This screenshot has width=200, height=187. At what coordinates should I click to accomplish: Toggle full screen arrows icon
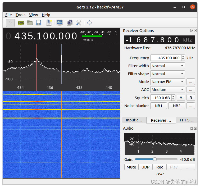pos(89,23)
